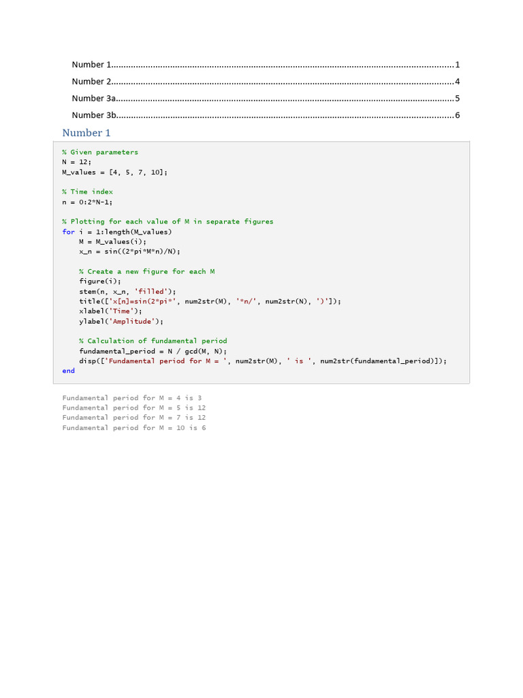Click the 'for i = 1:length(M_values)' line
This screenshot has height=698, width=523.
117,232
